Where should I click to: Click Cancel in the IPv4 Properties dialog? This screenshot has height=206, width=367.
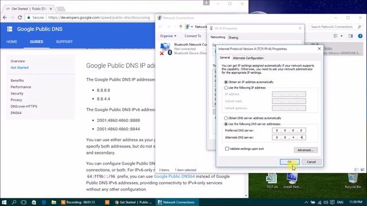point(311,162)
